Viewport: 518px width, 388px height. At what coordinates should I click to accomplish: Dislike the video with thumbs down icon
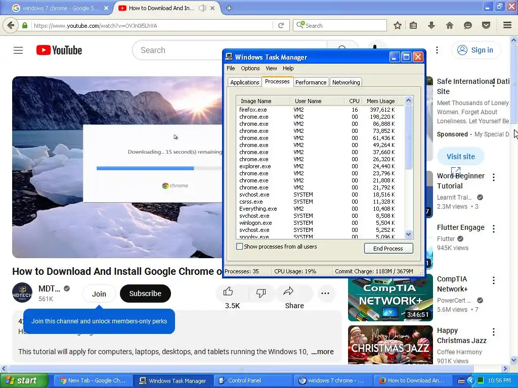(261, 293)
